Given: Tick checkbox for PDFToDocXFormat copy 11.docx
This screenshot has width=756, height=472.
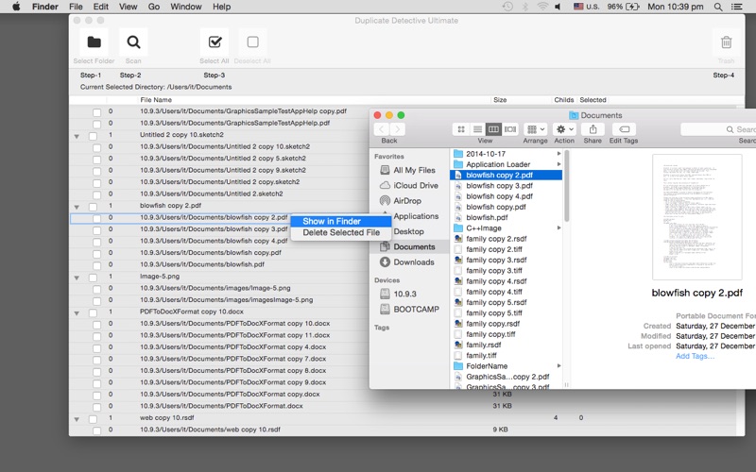Looking at the screenshot, I should (x=97, y=336).
